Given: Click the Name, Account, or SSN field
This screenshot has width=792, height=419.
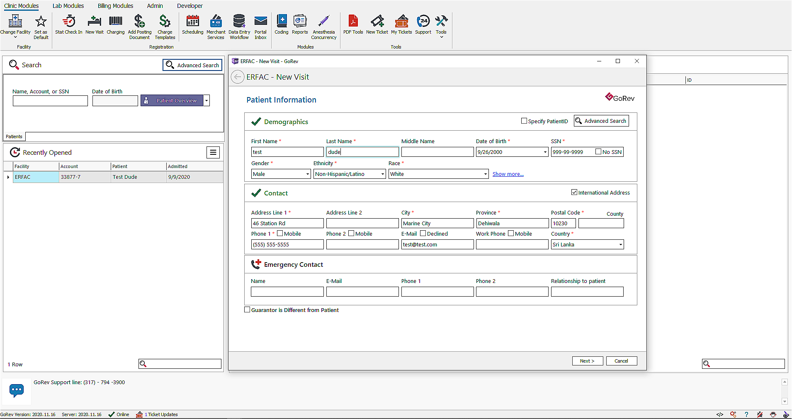Looking at the screenshot, I should [x=50, y=101].
